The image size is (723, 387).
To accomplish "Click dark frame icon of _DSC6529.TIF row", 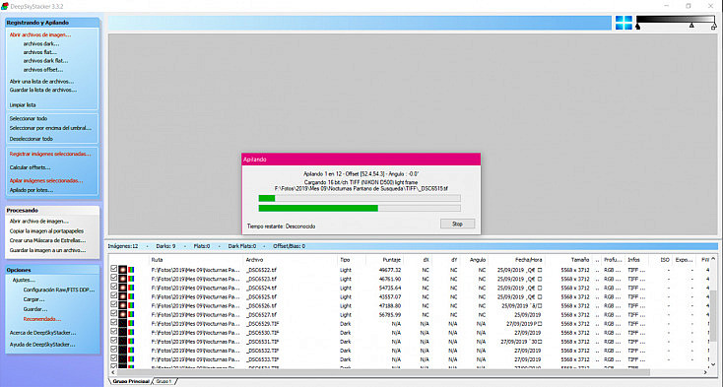I will [123, 323].
